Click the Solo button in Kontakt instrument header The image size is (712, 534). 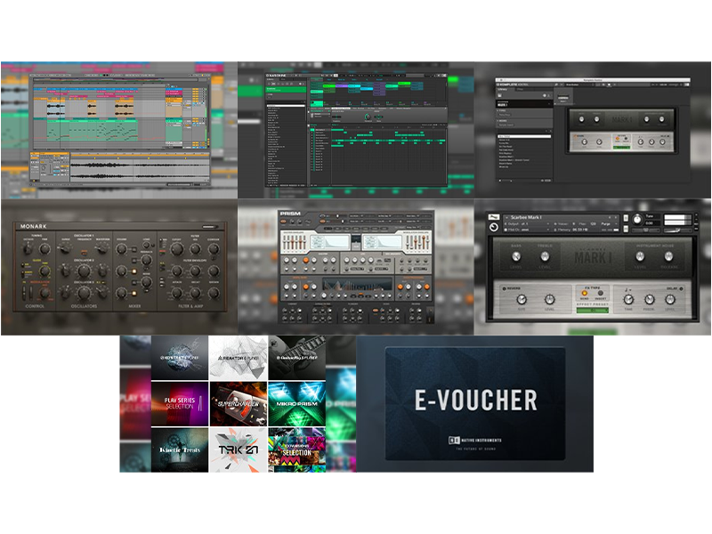626,218
